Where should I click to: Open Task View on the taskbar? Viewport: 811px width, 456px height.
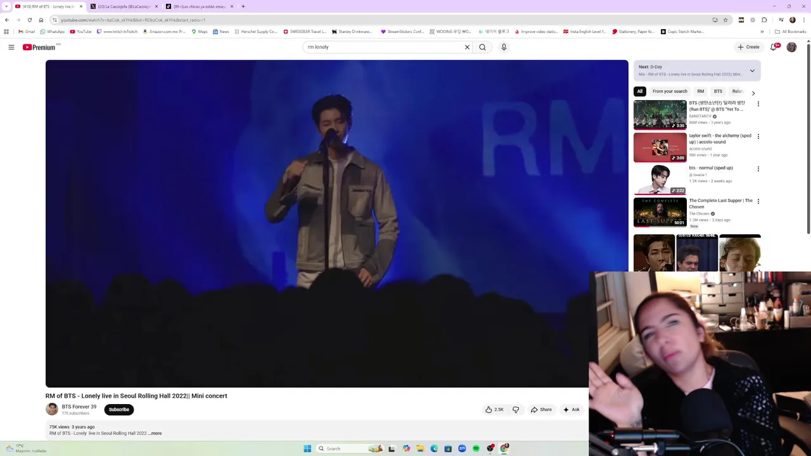pos(392,448)
